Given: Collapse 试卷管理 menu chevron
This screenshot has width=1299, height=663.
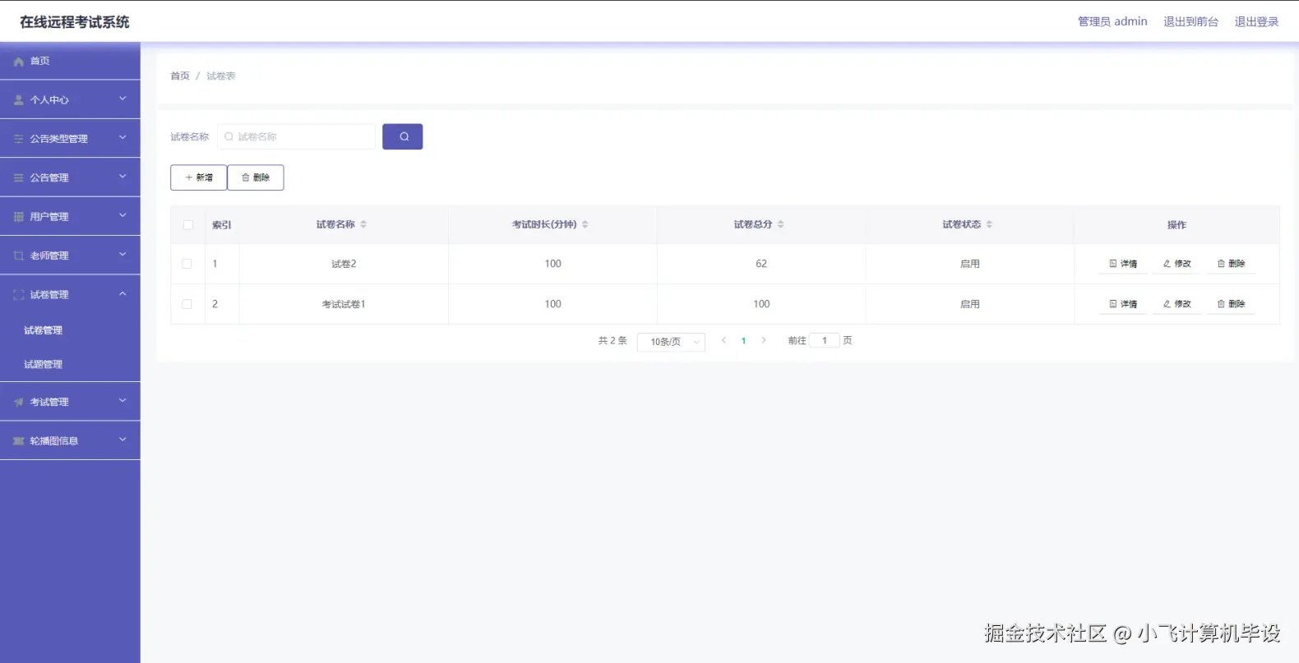Looking at the screenshot, I should tap(123, 293).
